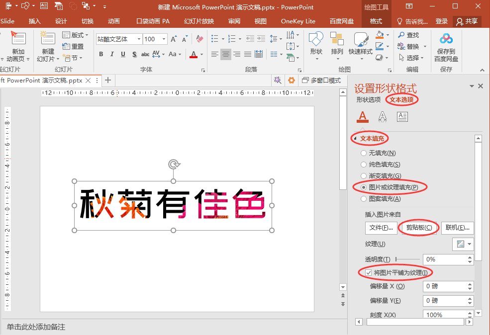The image size is (490, 335).
Task: Click transparency 0% input field
Action: [x=445, y=259]
